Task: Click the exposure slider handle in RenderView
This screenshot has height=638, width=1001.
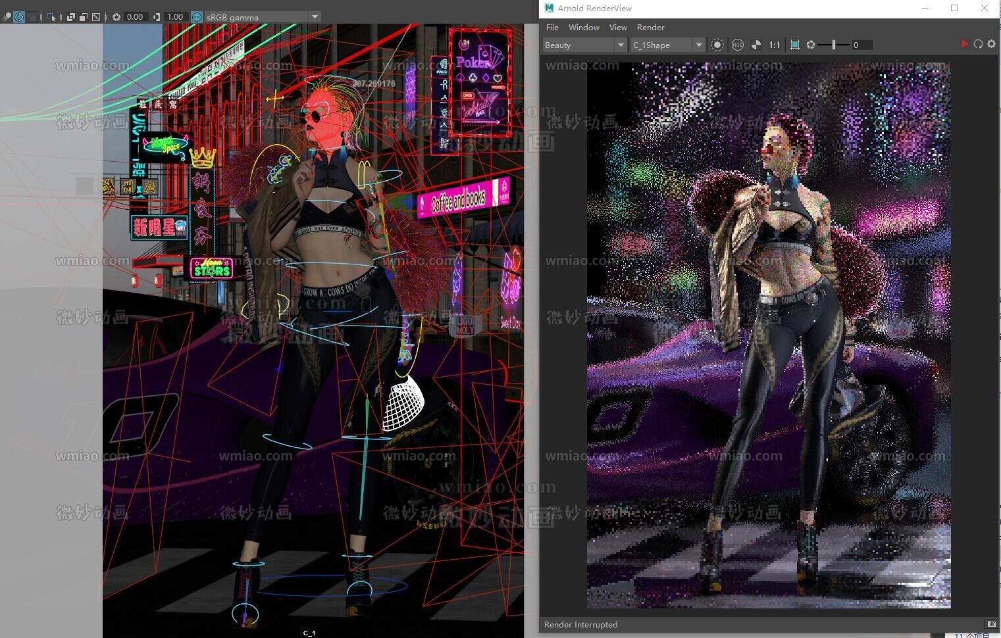Action: 833,45
